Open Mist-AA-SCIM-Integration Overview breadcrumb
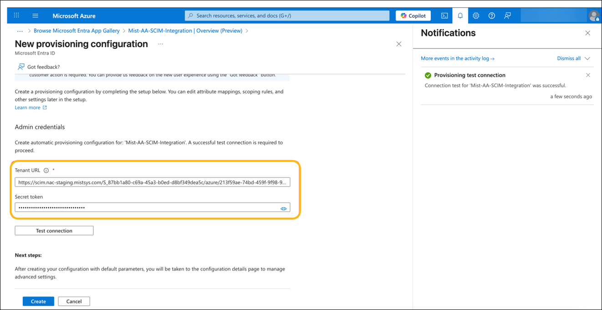This screenshot has height=310, width=602. tap(185, 30)
